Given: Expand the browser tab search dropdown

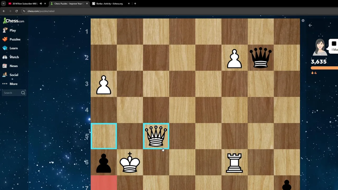Looking at the screenshot, I should click(3, 4).
